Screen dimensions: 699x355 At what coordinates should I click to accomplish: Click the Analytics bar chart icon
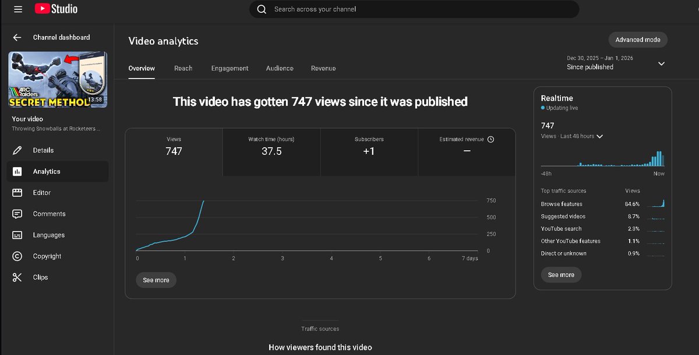[x=17, y=172]
